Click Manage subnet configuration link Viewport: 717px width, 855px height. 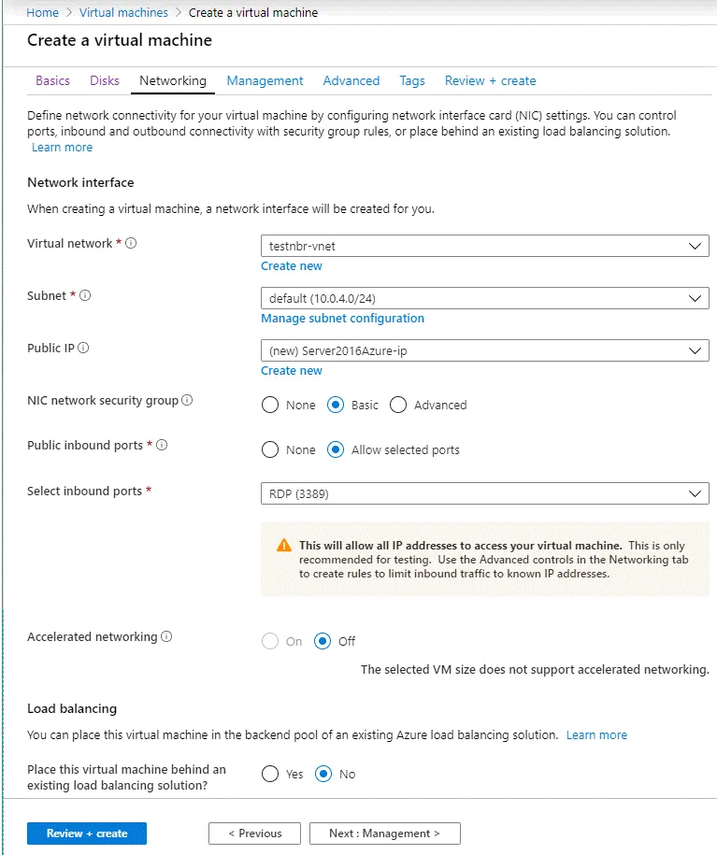tap(342, 319)
